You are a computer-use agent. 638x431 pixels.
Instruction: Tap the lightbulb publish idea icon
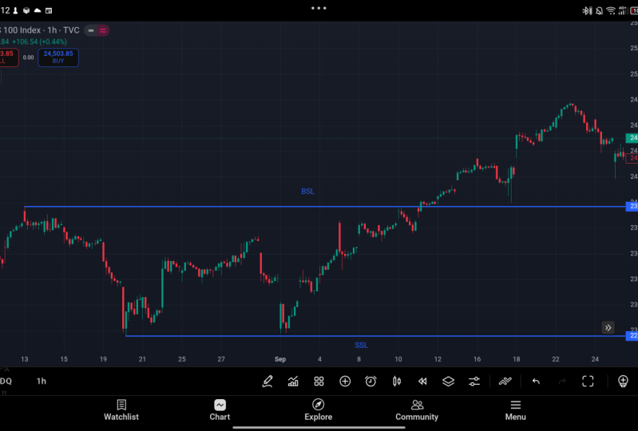point(623,381)
